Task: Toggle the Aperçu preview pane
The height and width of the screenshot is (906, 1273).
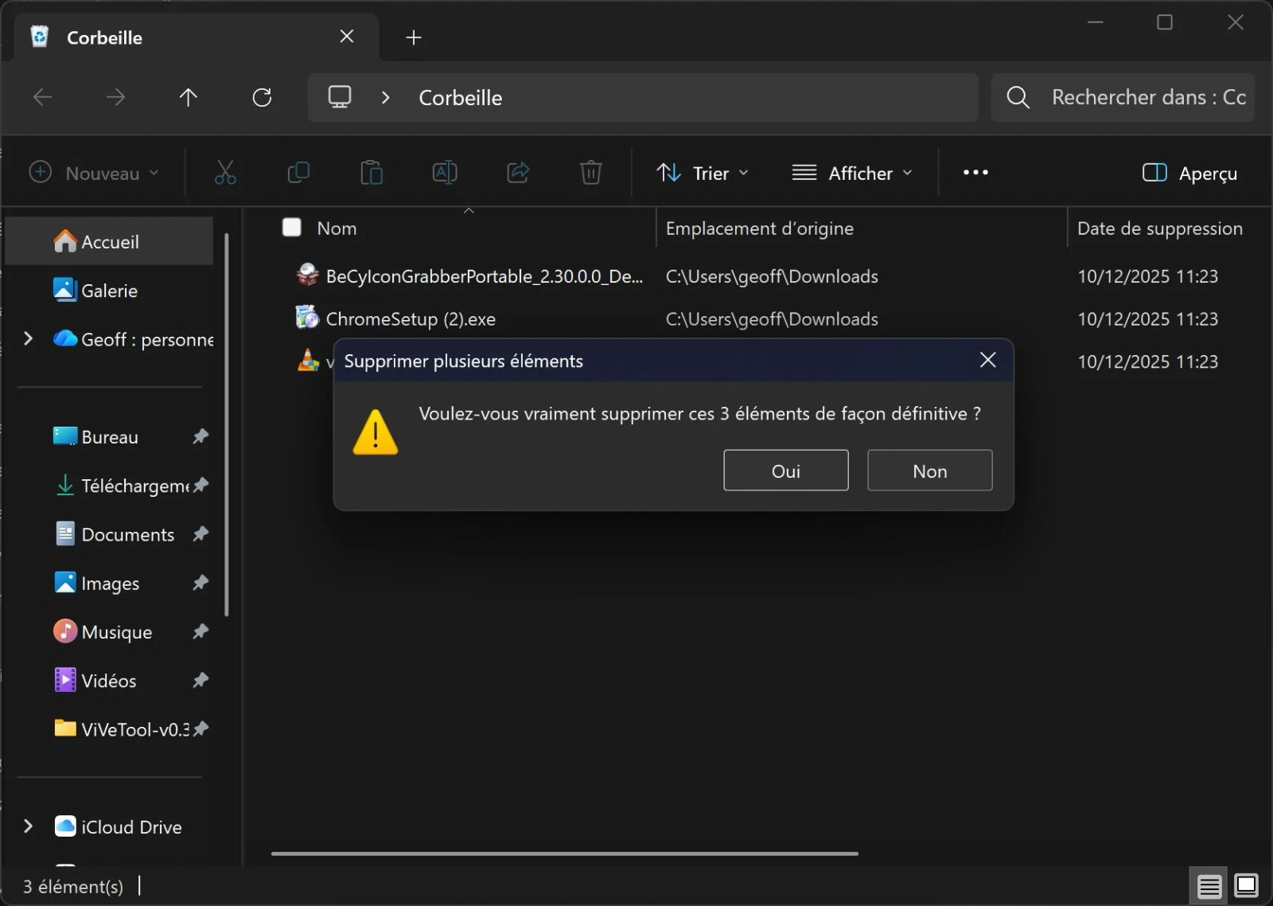Action: pos(1189,173)
